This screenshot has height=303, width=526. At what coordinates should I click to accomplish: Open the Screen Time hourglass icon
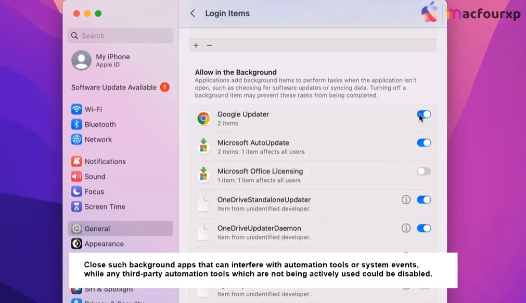(x=76, y=206)
